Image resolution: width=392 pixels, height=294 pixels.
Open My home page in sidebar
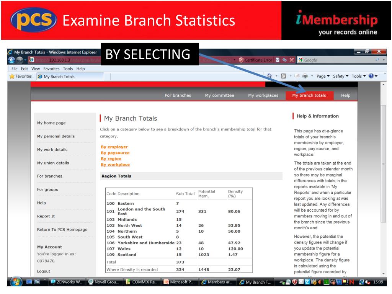[x=51, y=123]
